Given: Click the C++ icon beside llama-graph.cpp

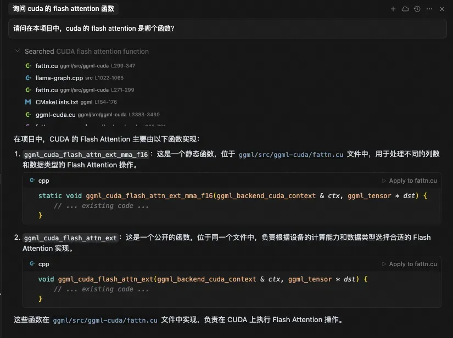Looking at the screenshot, I should (x=29, y=78).
